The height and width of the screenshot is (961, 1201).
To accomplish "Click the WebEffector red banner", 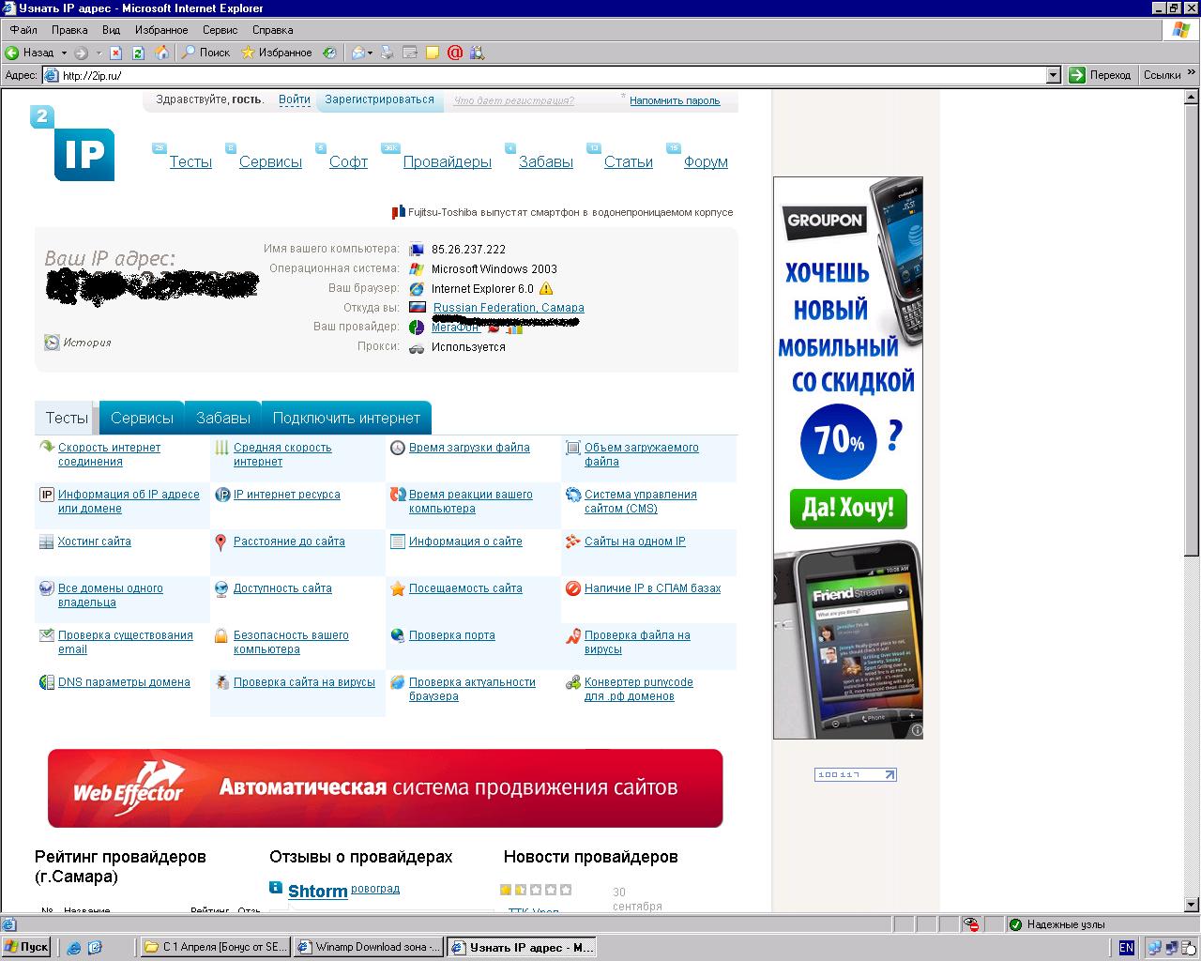I will (x=386, y=788).
